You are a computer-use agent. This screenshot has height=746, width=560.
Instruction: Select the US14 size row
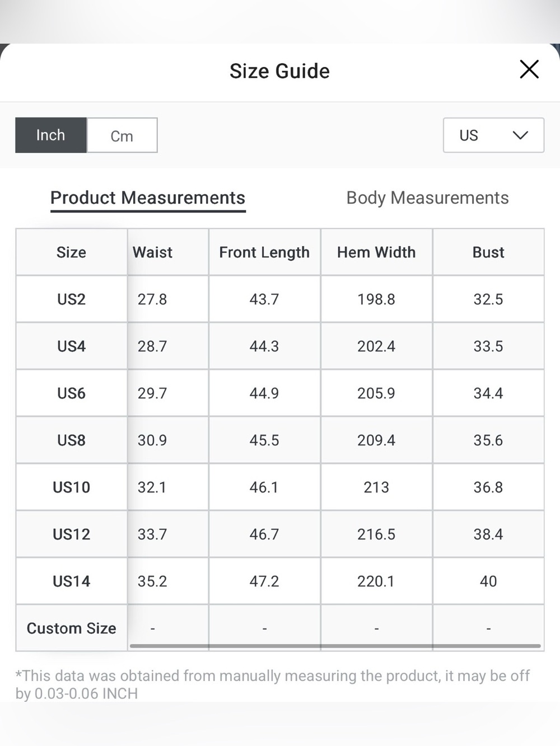click(x=280, y=581)
